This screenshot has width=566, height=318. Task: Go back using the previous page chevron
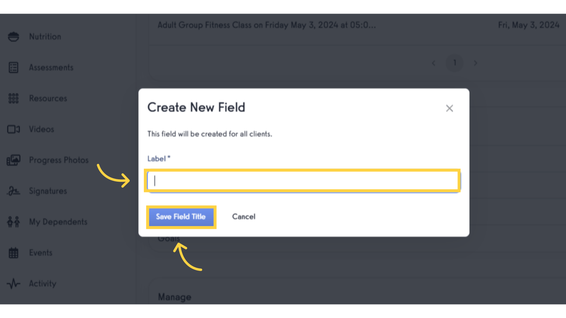coord(433,63)
